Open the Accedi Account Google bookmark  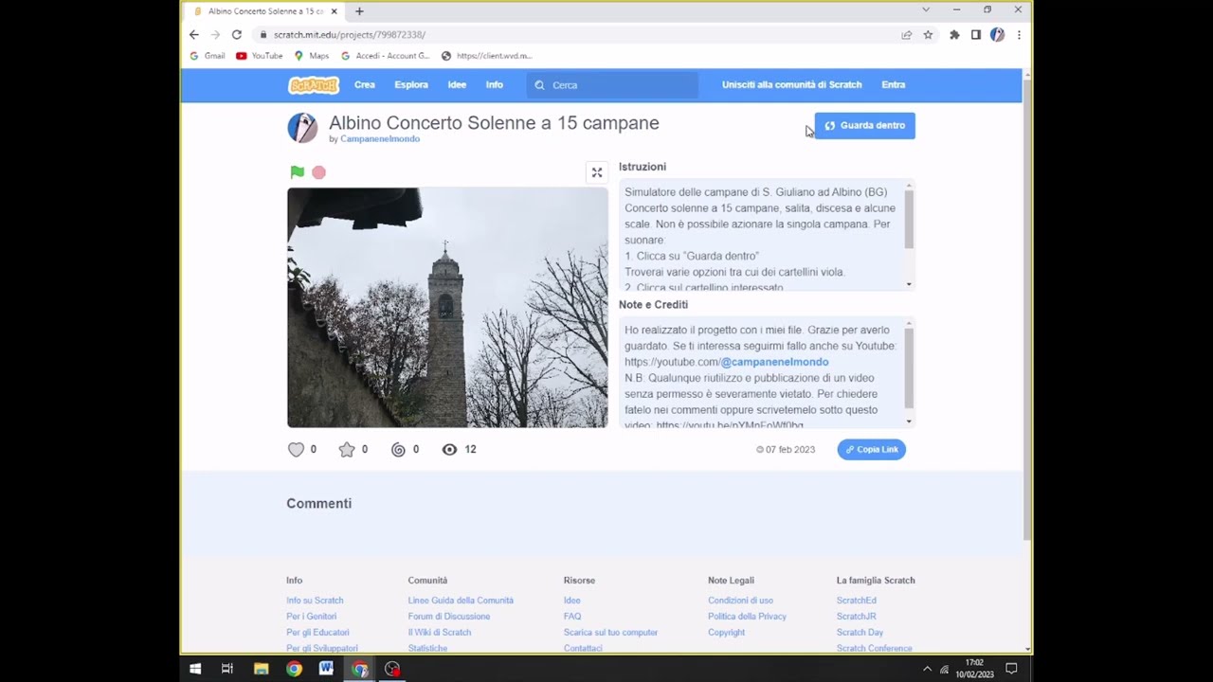pos(386,56)
